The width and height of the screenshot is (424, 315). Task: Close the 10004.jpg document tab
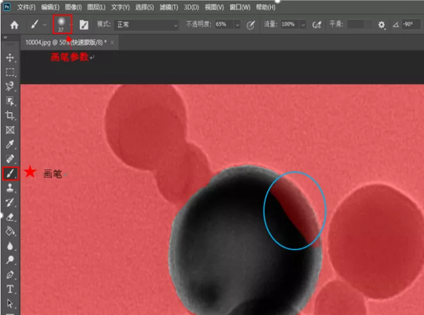tap(112, 42)
